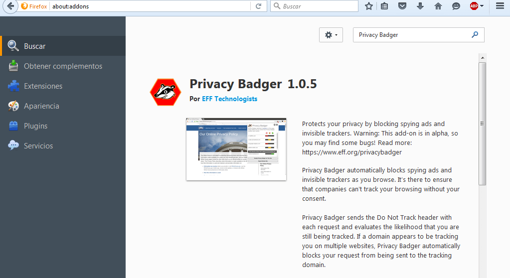Viewport: 510px width, 278px height.
Task: Open the EFF Technologists author link
Action: click(230, 99)
